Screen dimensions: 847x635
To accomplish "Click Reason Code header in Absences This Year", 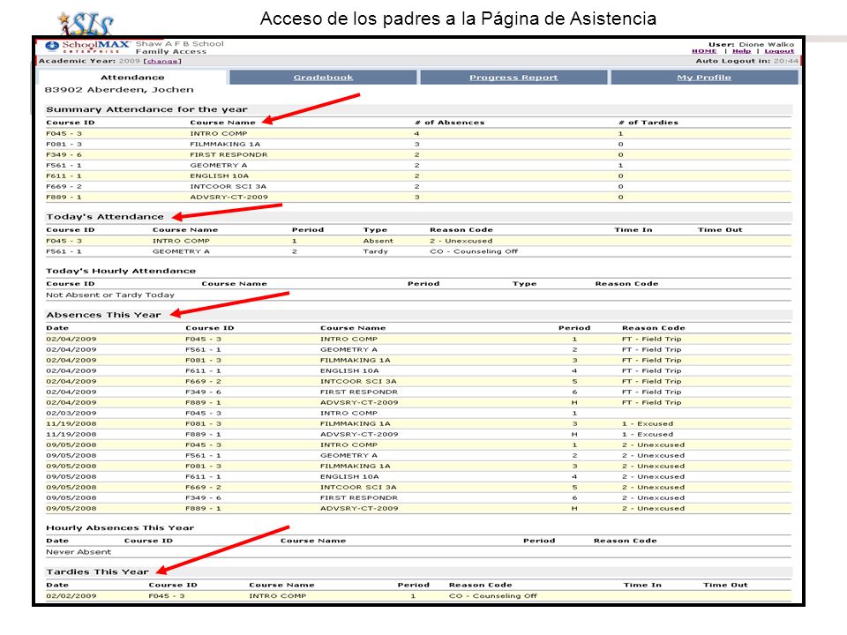I will 653,328.
